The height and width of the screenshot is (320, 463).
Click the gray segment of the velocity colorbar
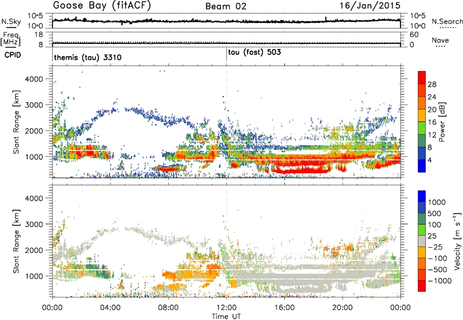pyautogui.click(x=422, y=241)
